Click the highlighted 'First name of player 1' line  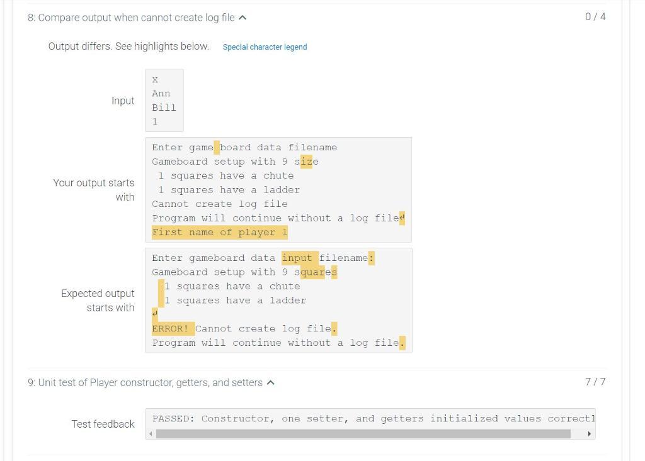220,233
